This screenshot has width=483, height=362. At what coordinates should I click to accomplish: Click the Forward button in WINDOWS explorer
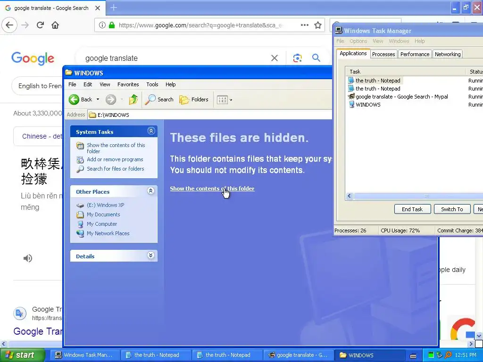(x=111, y=99)
